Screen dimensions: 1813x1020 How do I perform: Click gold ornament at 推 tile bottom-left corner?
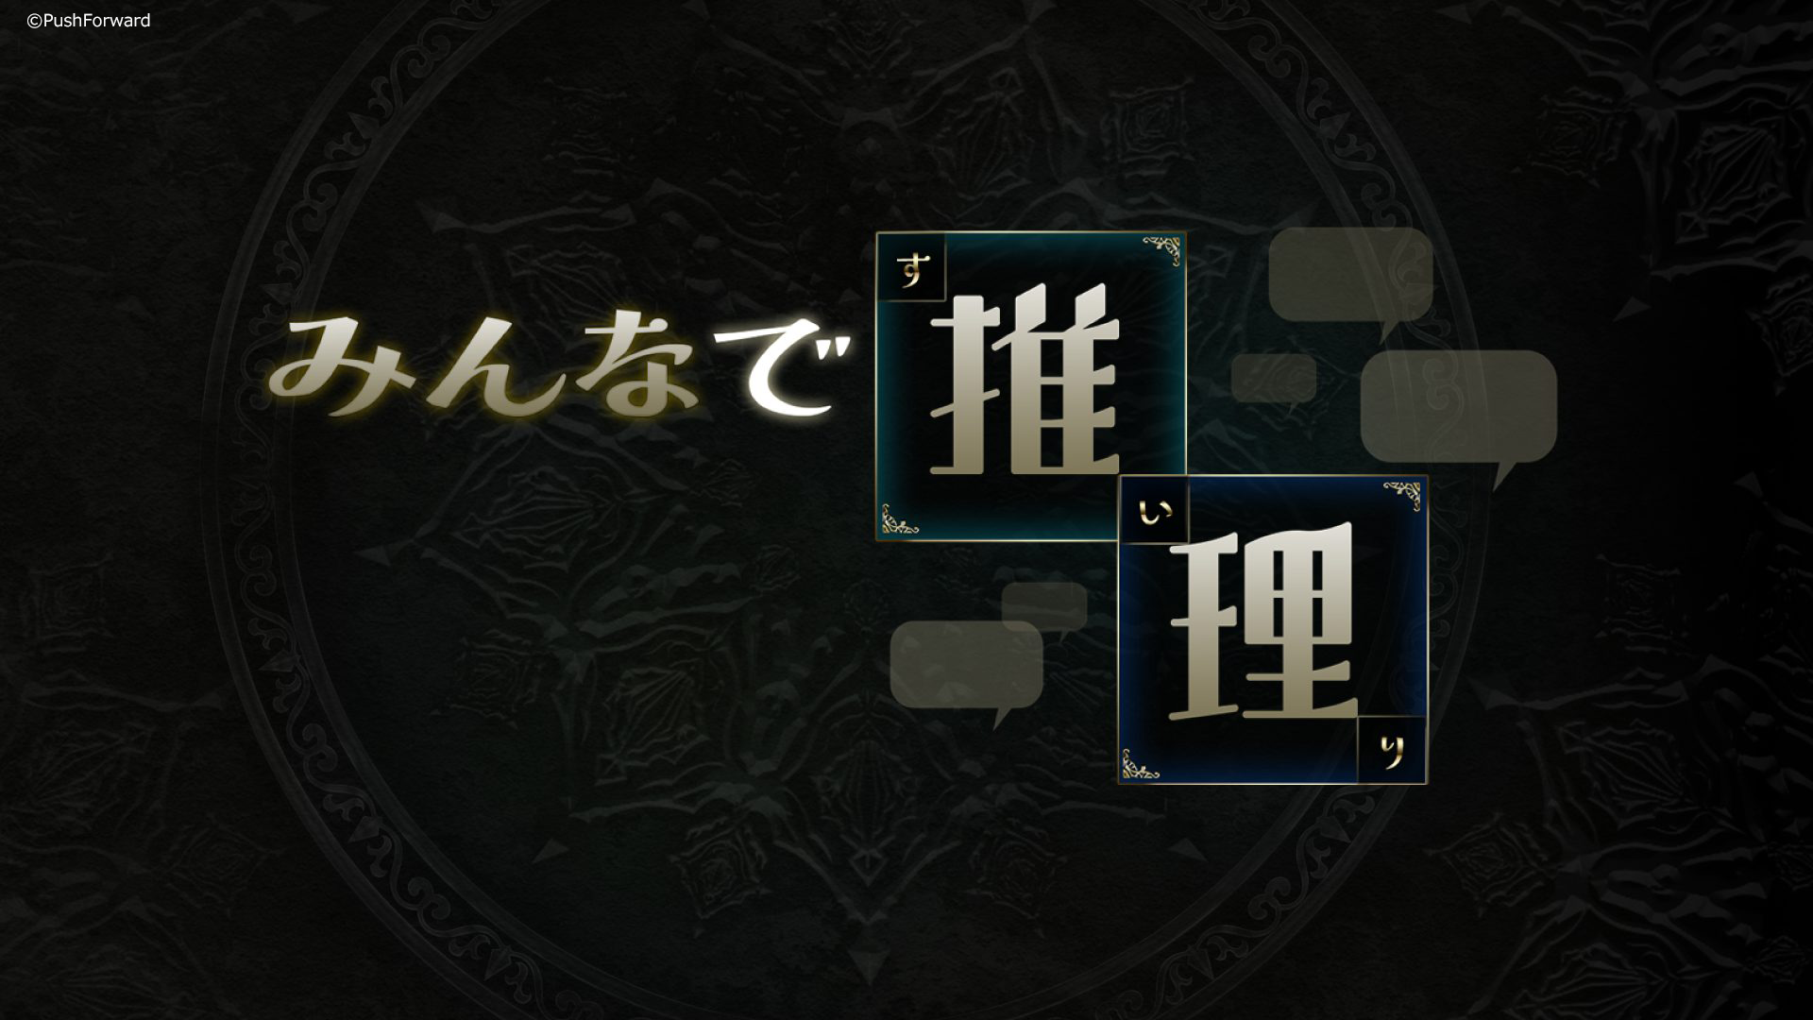(x=898, y=521)
